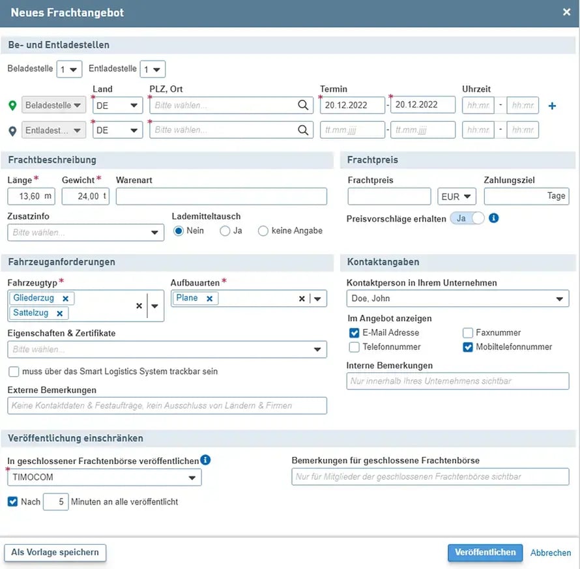This screenshot has width=580, height=569.
Task: Uncheck Mobiltelefonnummer checkbox
Action: (467, 347)
